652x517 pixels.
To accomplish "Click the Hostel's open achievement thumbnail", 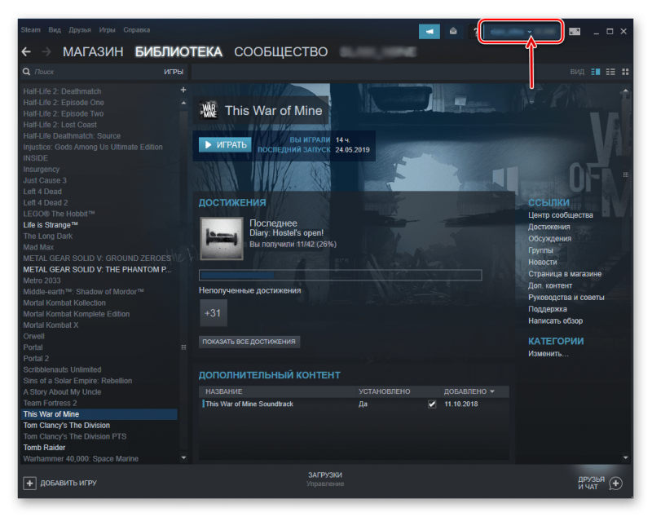I will 222,238.
